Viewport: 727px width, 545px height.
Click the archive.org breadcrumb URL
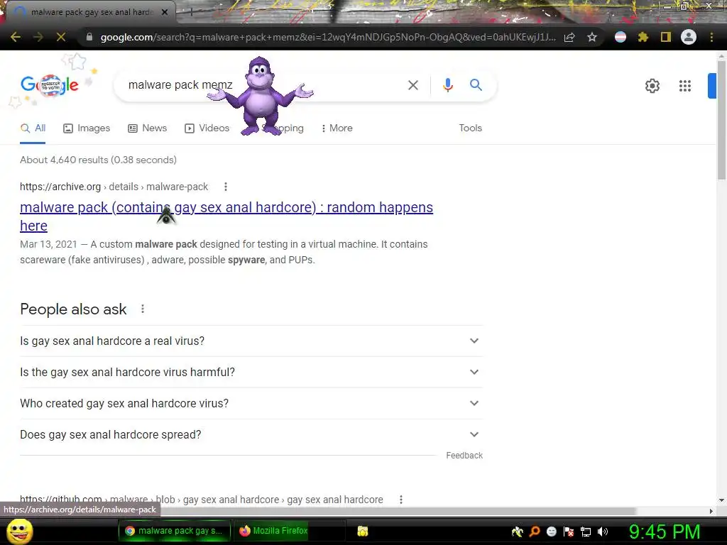click(x=114, y=187)
